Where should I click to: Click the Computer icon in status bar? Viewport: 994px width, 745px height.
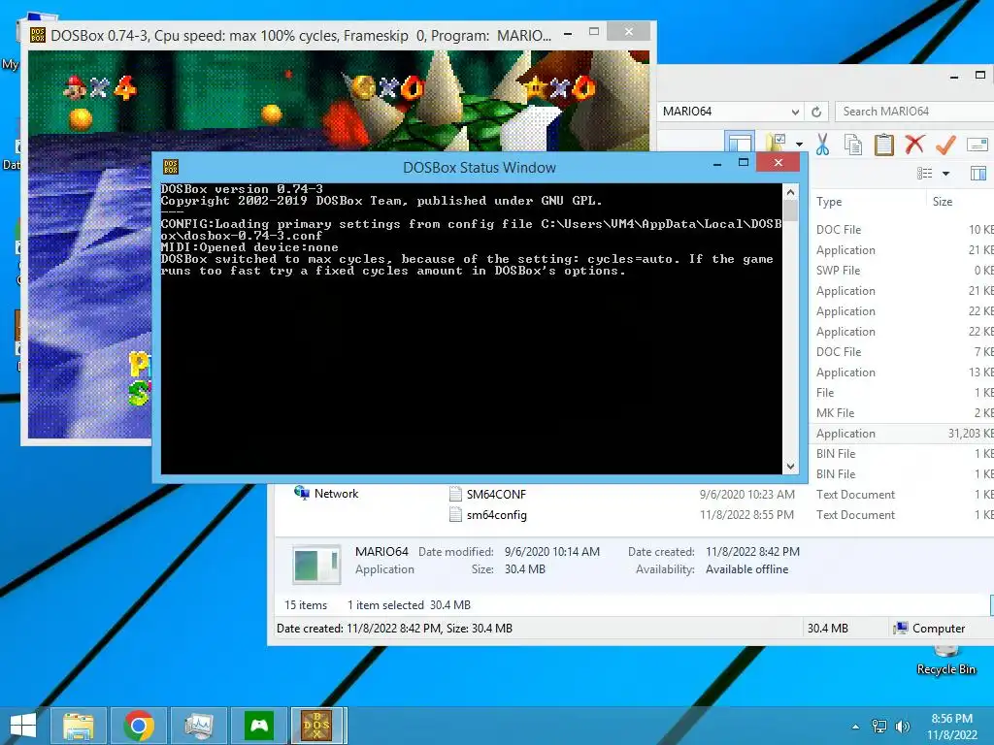click(x=900, y=629)
